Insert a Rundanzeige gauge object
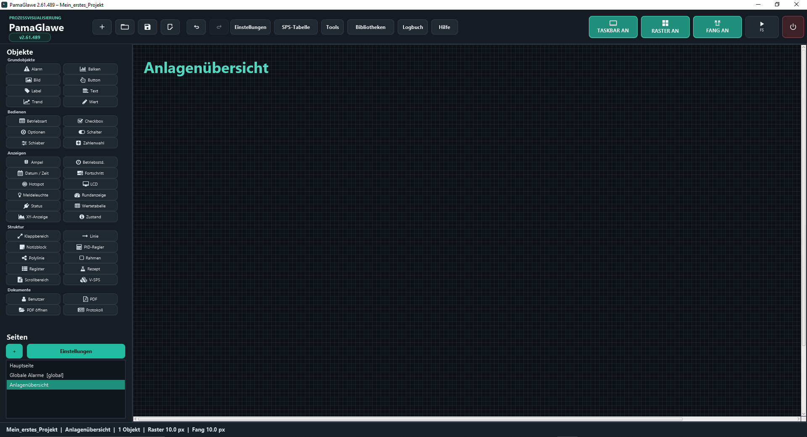 click(90, 195)
